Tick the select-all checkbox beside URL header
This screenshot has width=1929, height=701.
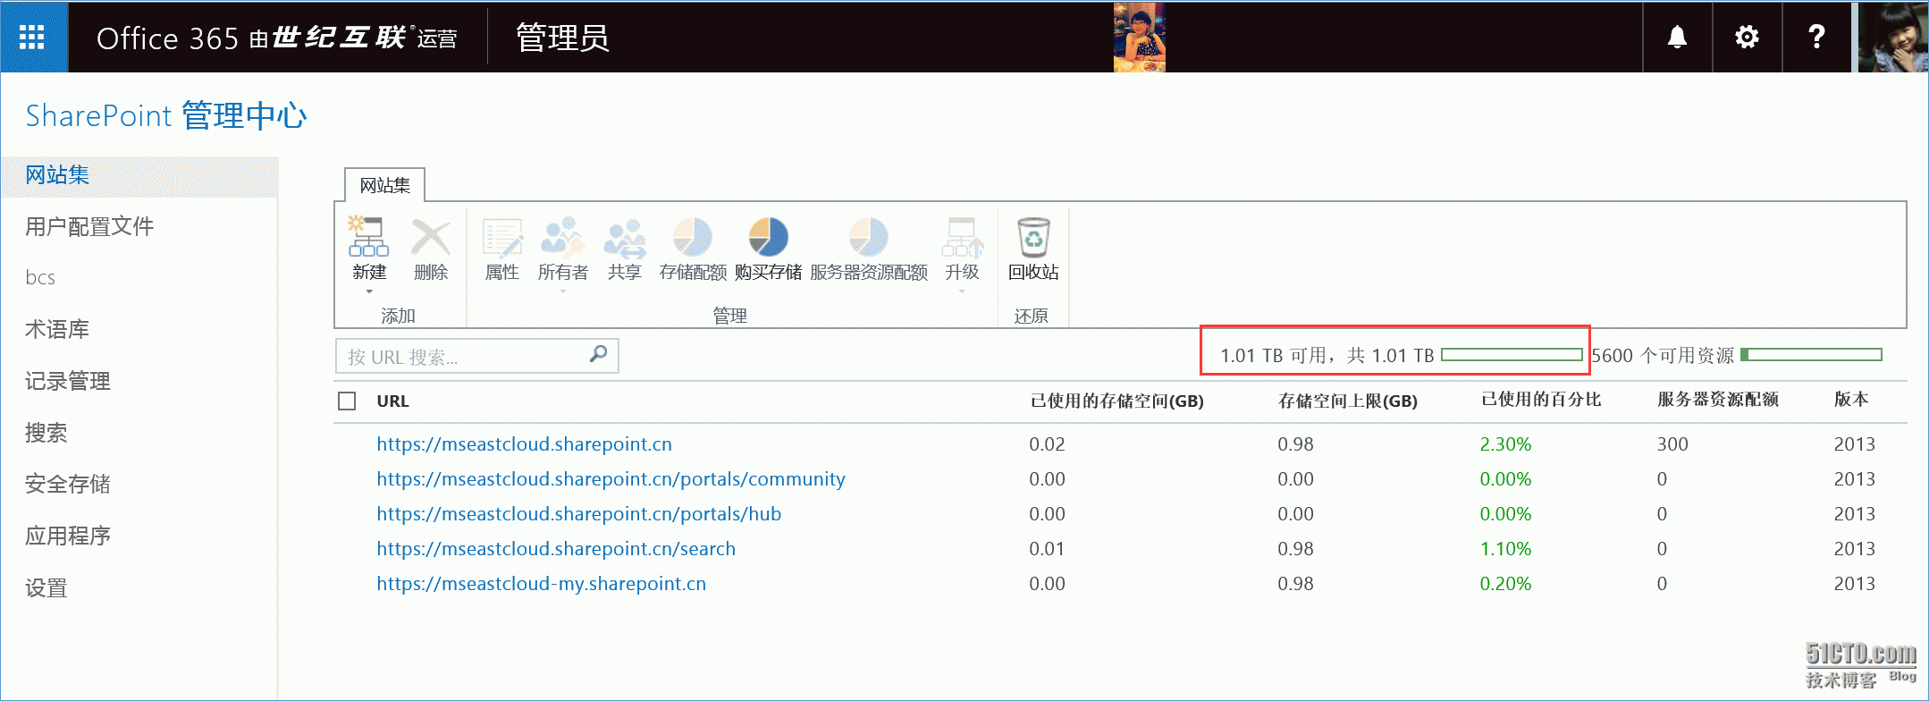(x=347, y=401)
